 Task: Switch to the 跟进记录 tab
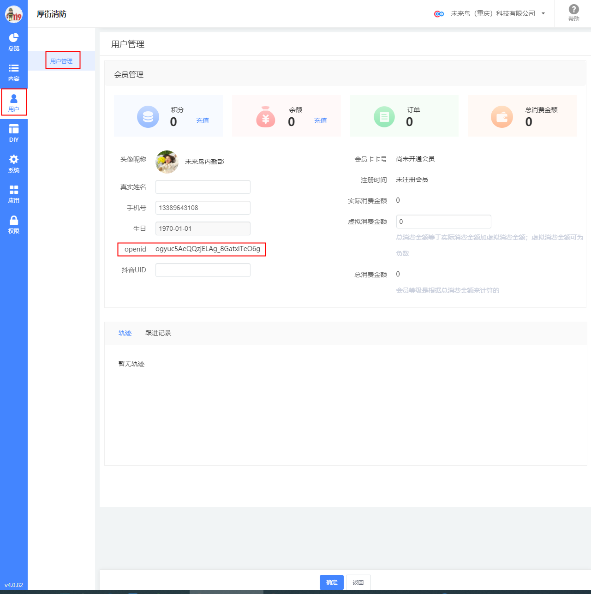(x=158, y=333)
